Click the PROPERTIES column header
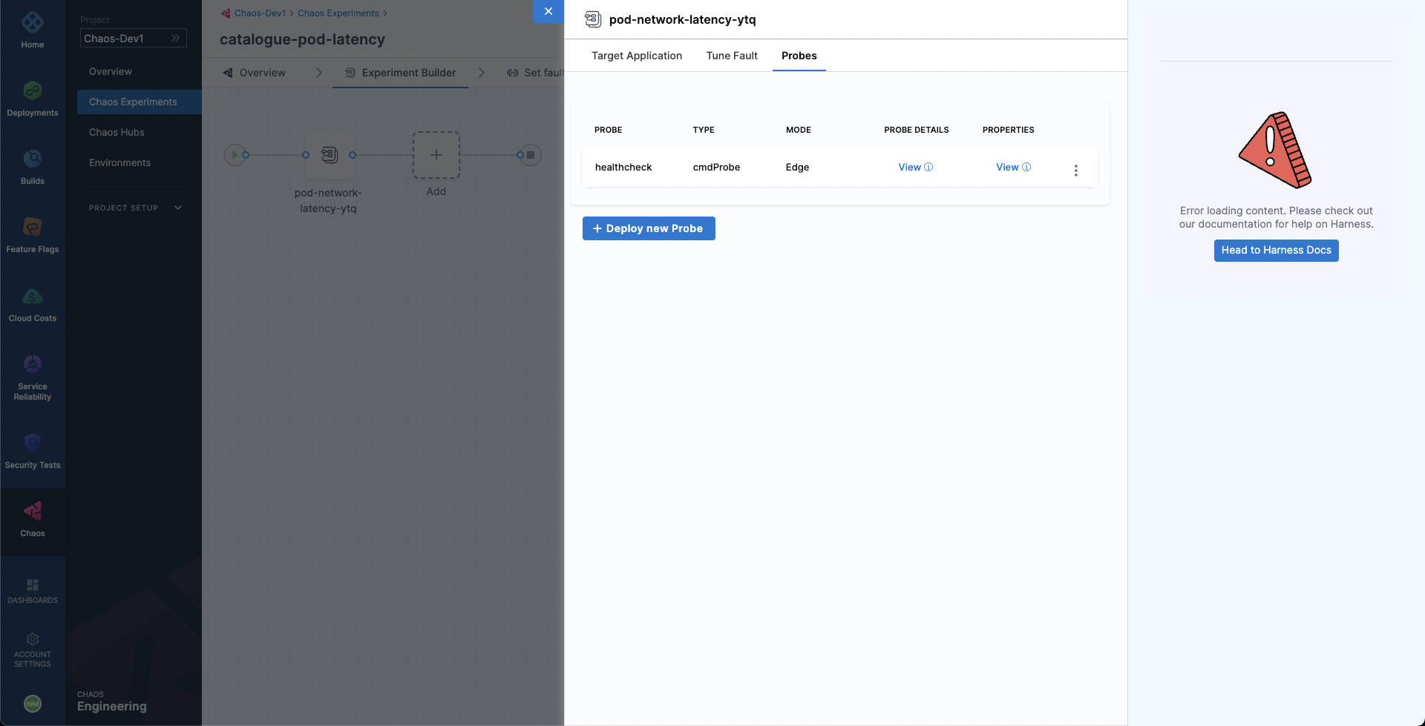This screenshot has width=1425, height=726. point(1008,130)
